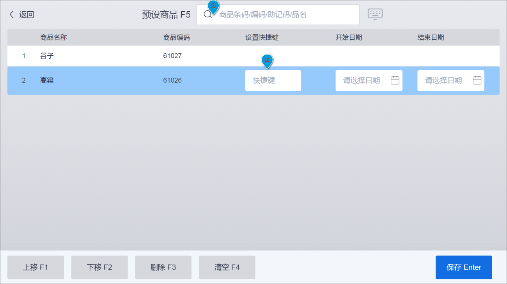Click the 商品名称 column header
507x284 pixels.
tap(53, 37)
